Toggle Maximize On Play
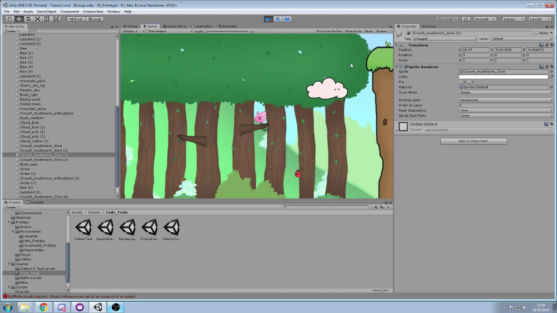 pyautogui.click(x=329, y=31)
